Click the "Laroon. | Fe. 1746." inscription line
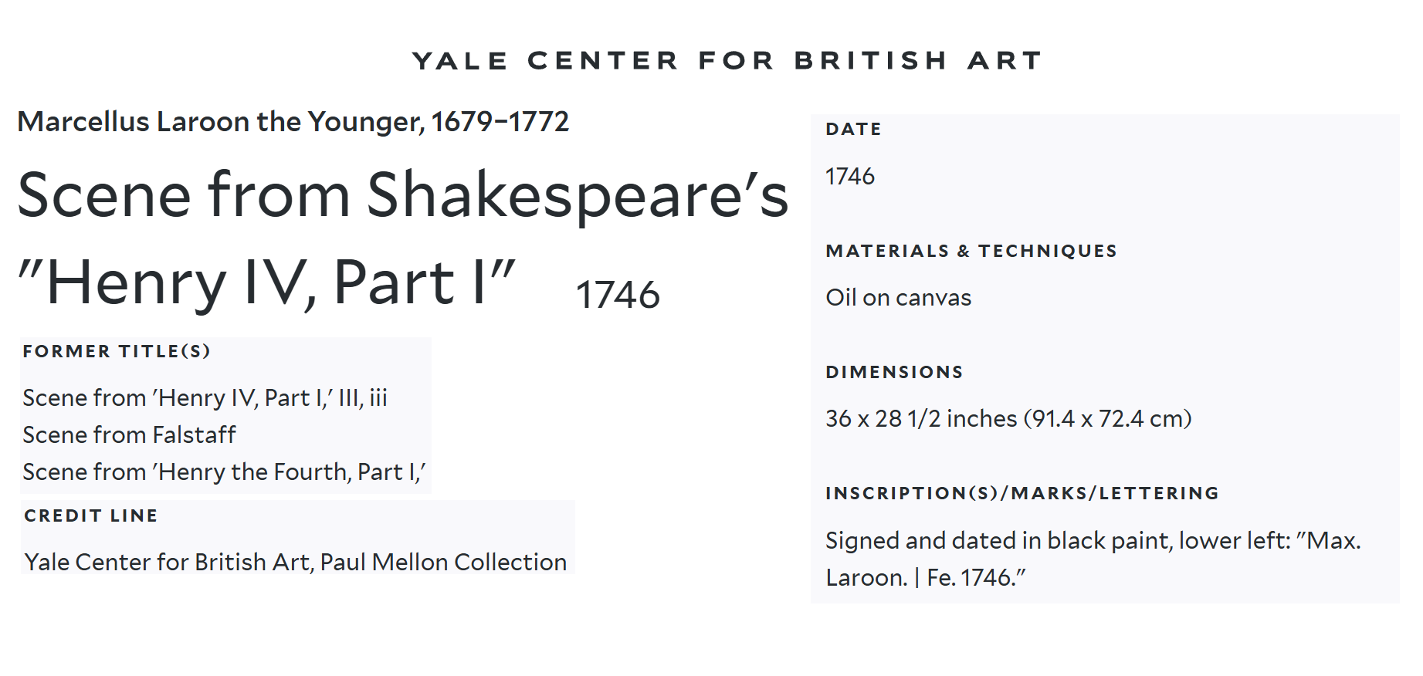Viewport: 1423px width, 676px height. tap(925, 578)
